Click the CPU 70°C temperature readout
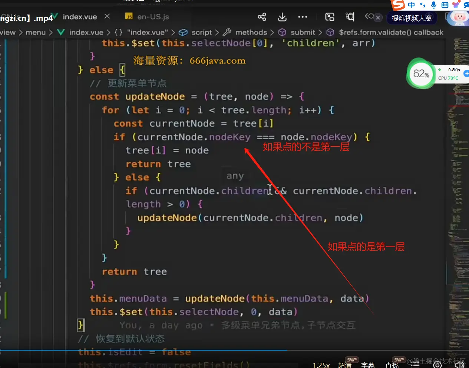Viewport: 469px width, 368px height. (x=448, y=78)
